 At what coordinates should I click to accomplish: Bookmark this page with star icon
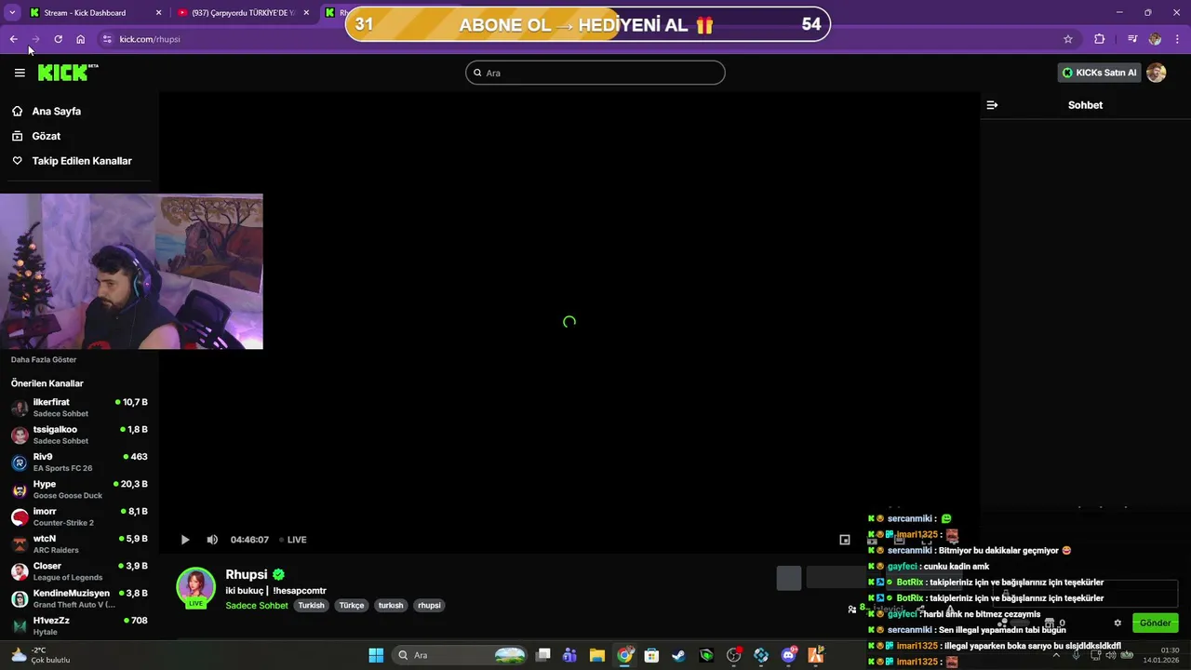pos(1068,39)
